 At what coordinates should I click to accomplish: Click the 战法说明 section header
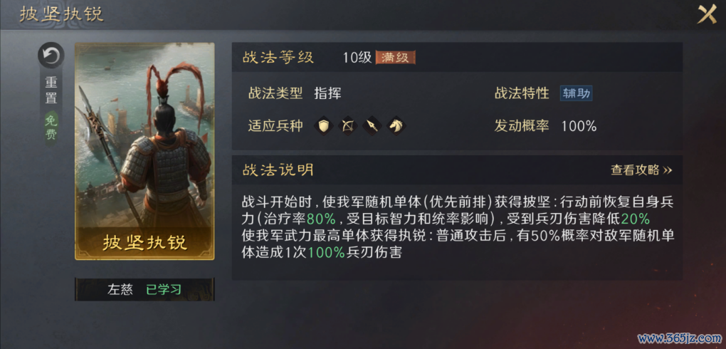tap(278, 170)
